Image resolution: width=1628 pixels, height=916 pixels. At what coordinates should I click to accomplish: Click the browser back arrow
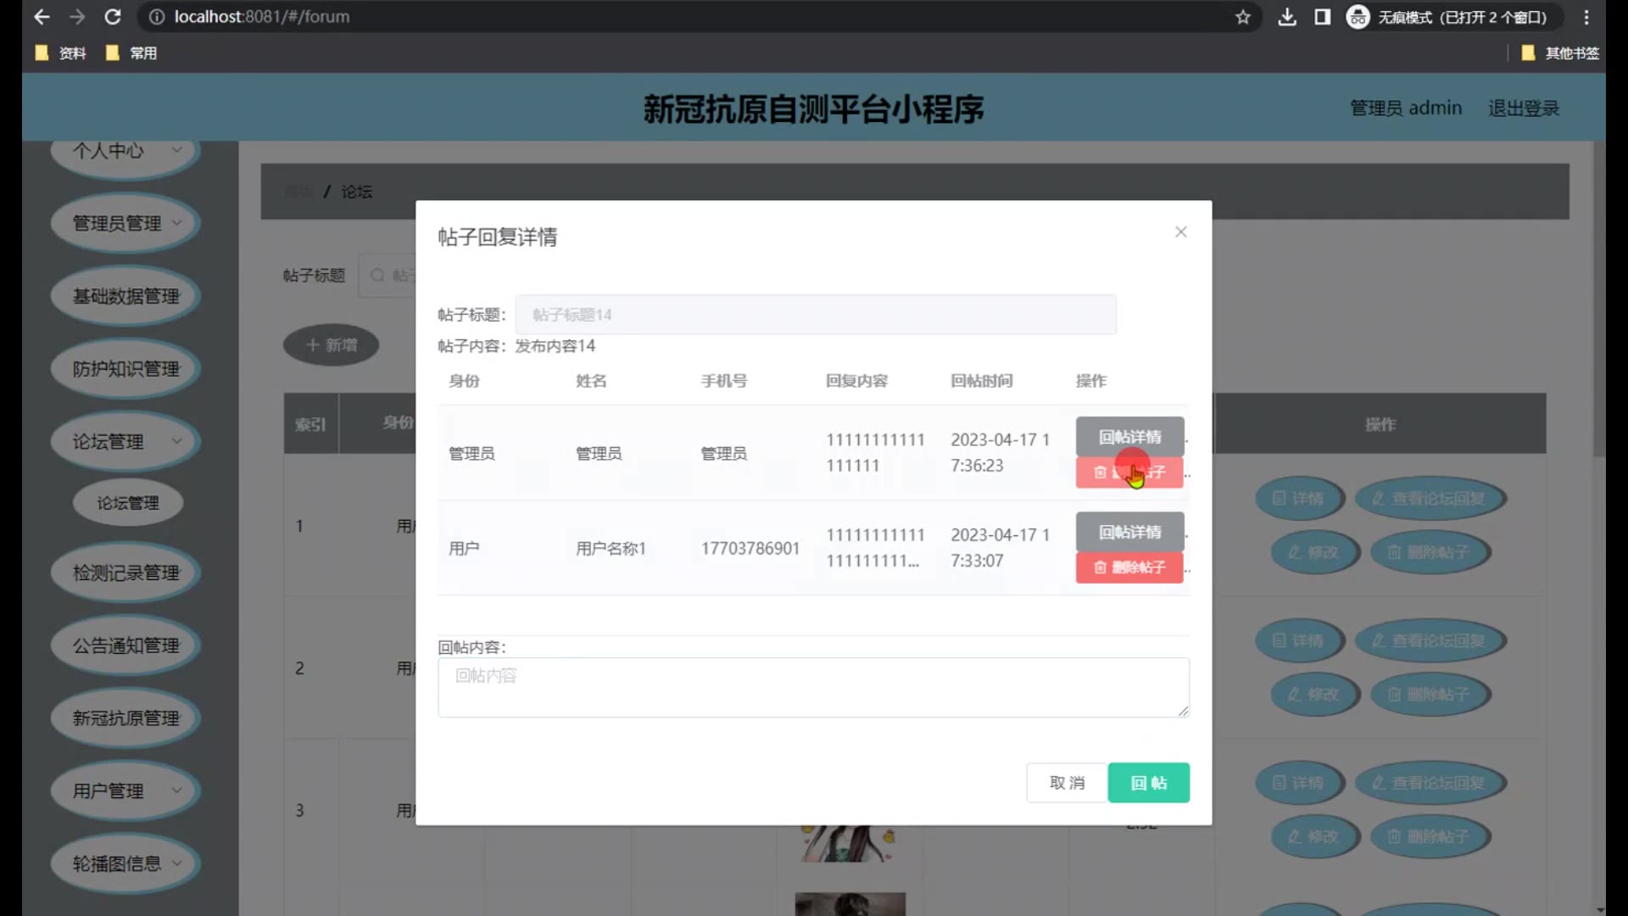[x=42, y=17]
